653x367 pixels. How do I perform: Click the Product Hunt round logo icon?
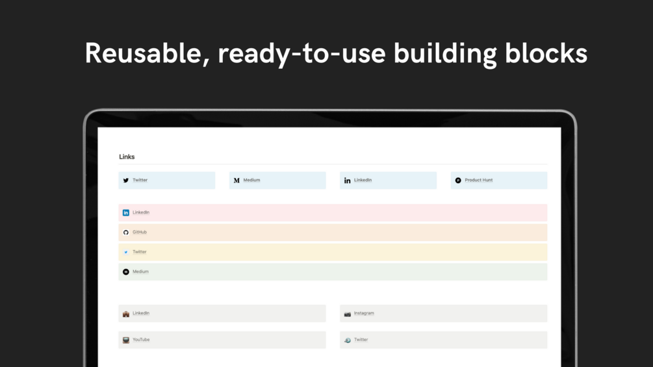click(x=458, y=181)
